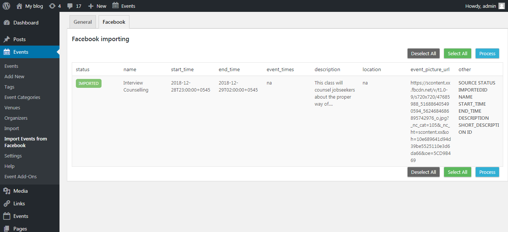Open the Tags submenu link

click(9, 87)
